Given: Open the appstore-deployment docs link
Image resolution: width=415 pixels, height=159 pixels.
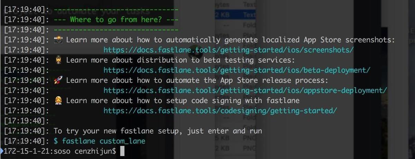Looking at the screenshot, I should [245, 91].
